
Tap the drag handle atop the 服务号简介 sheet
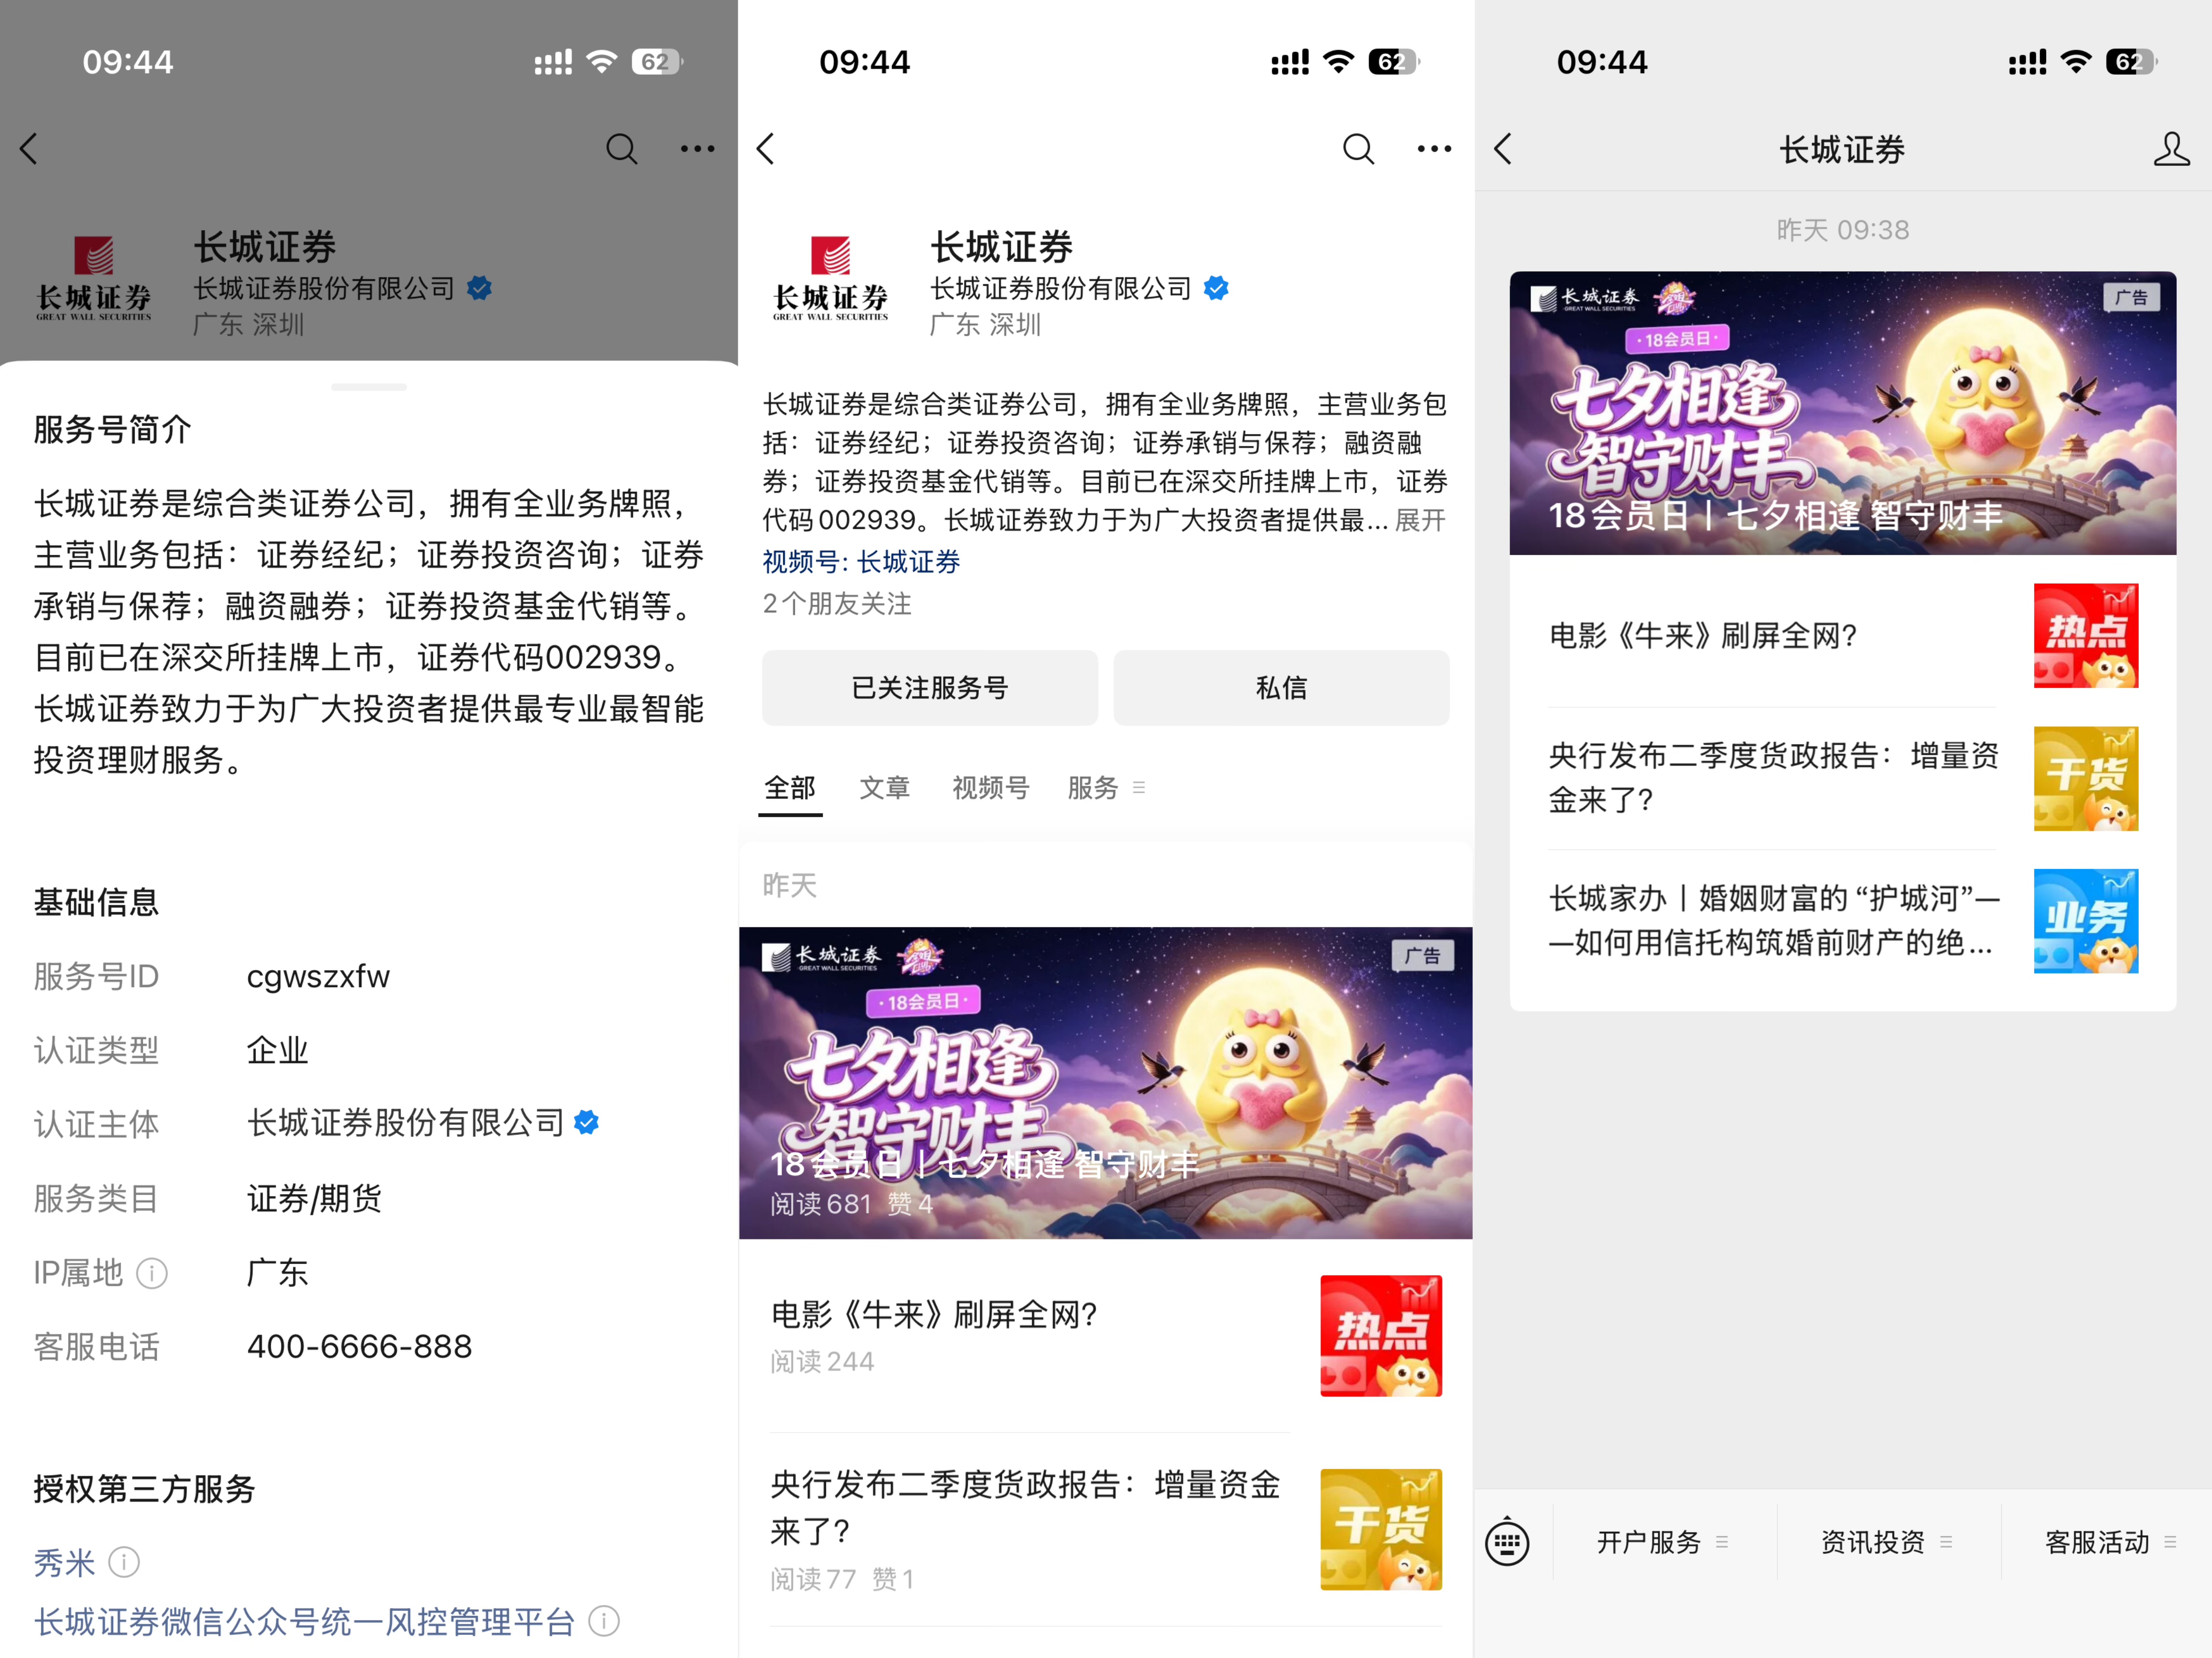point(369,387)
